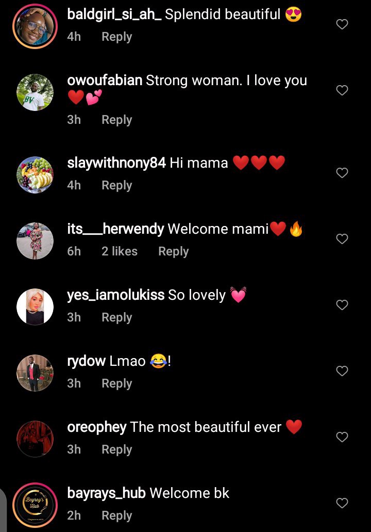Viewport: 371px width, 532px height.
Task: Heart oreophey's most beautiful ever comment
Action: (342, 437)
